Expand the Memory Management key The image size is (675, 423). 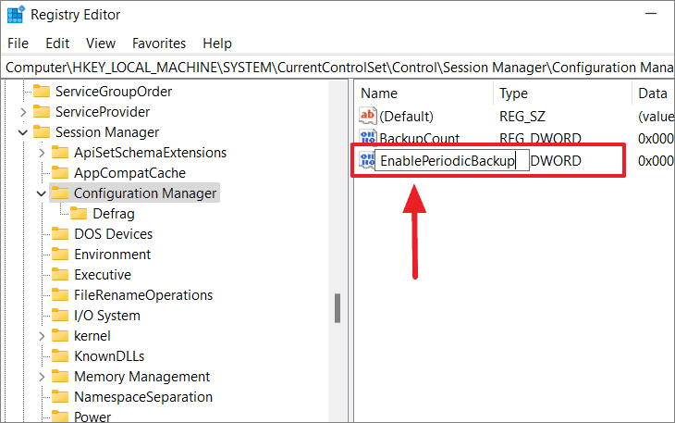pos(42,377)
